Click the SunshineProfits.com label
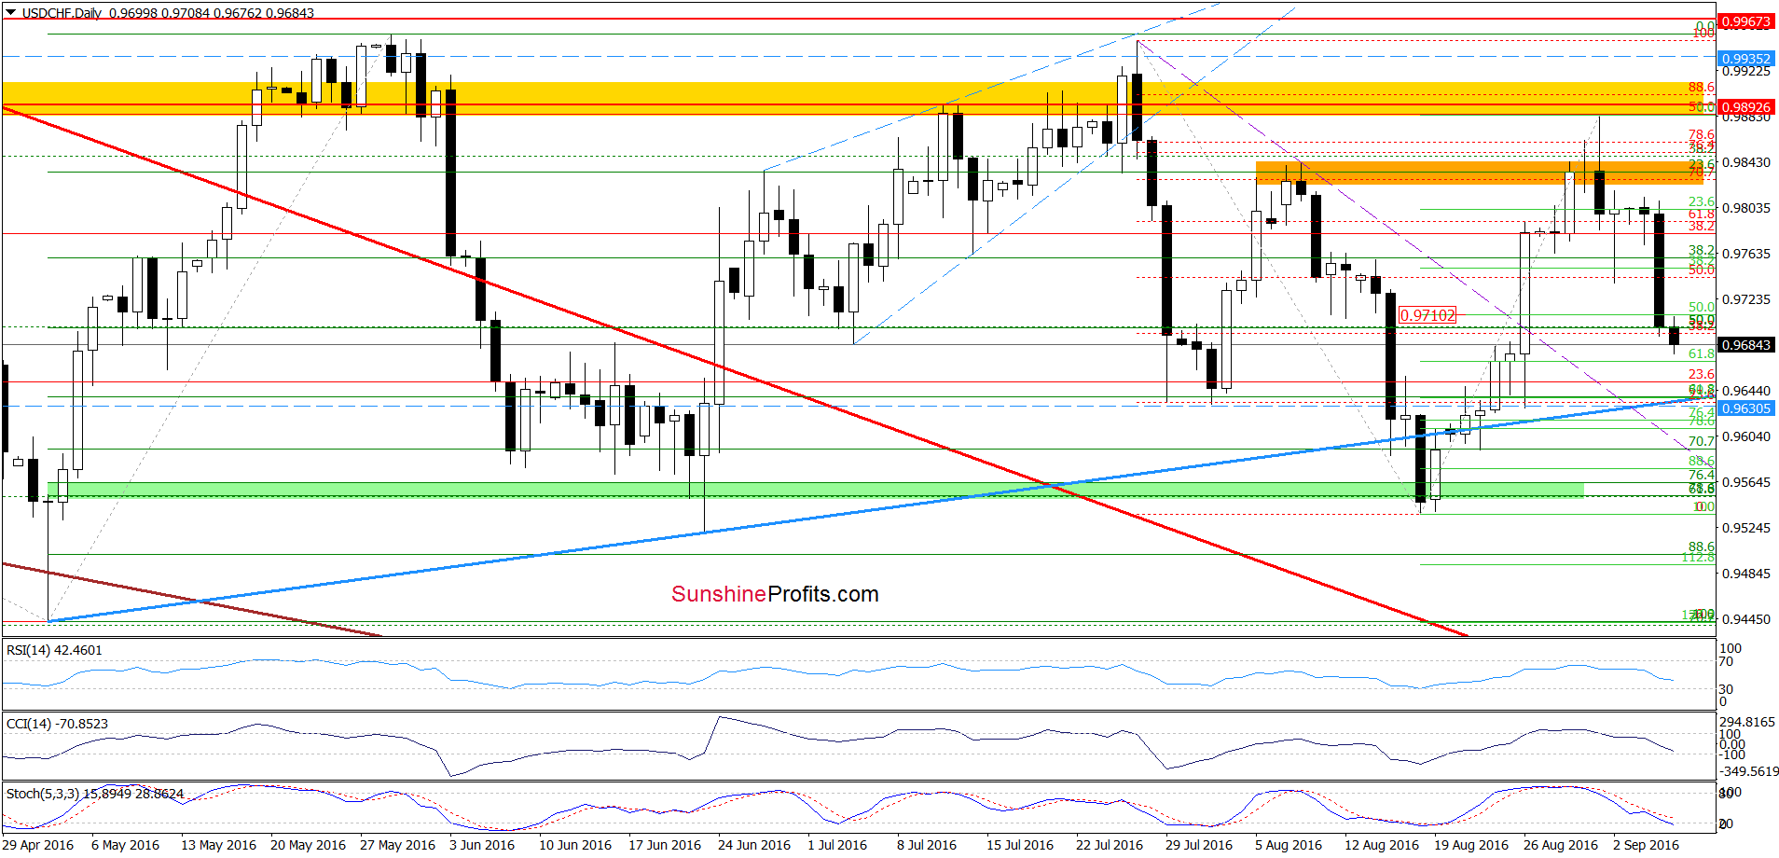 click(775, 594)
